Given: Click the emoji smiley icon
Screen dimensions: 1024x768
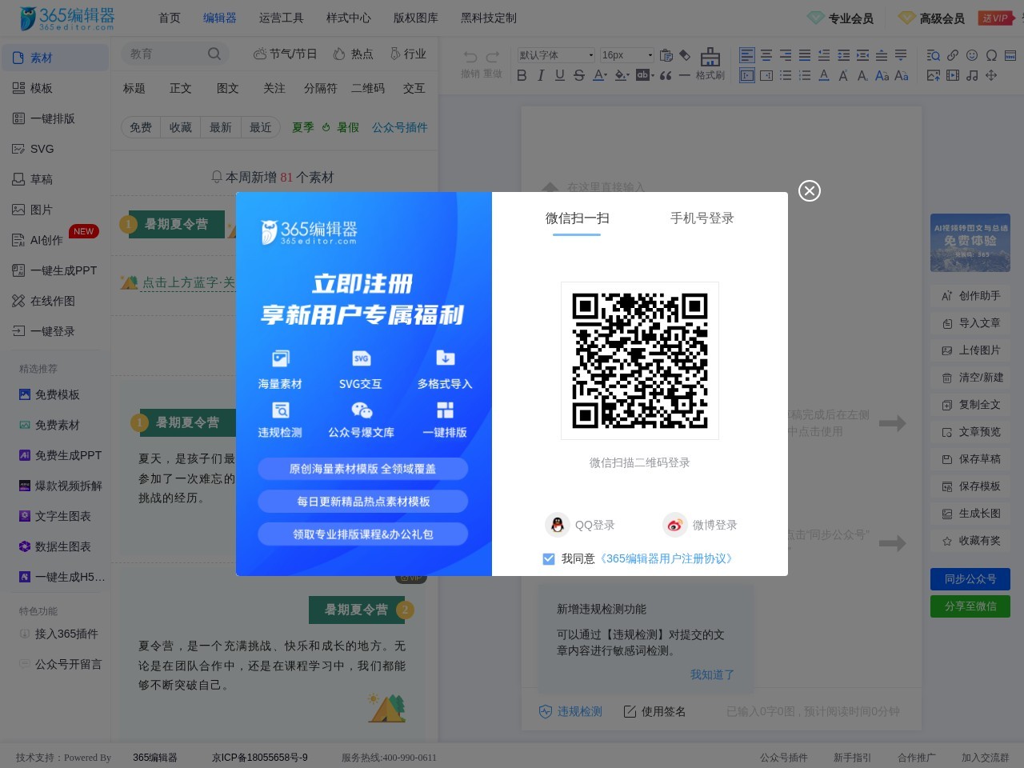Looking at the screenshot, I should tap(972, 55).
